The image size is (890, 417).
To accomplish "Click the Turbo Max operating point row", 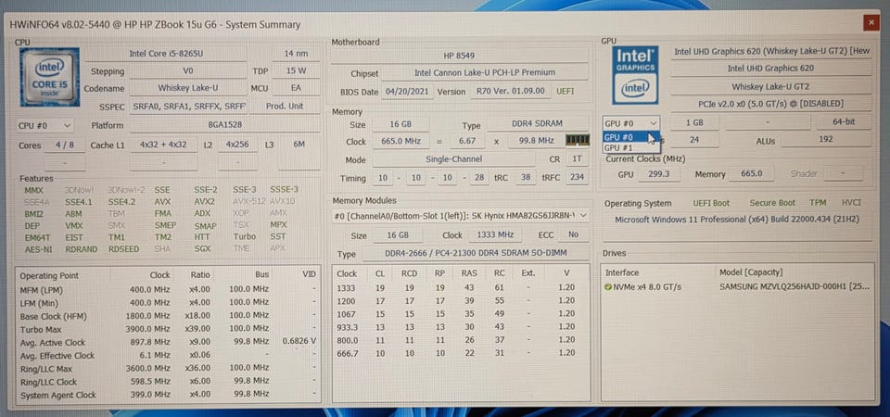I will (168, 329).
